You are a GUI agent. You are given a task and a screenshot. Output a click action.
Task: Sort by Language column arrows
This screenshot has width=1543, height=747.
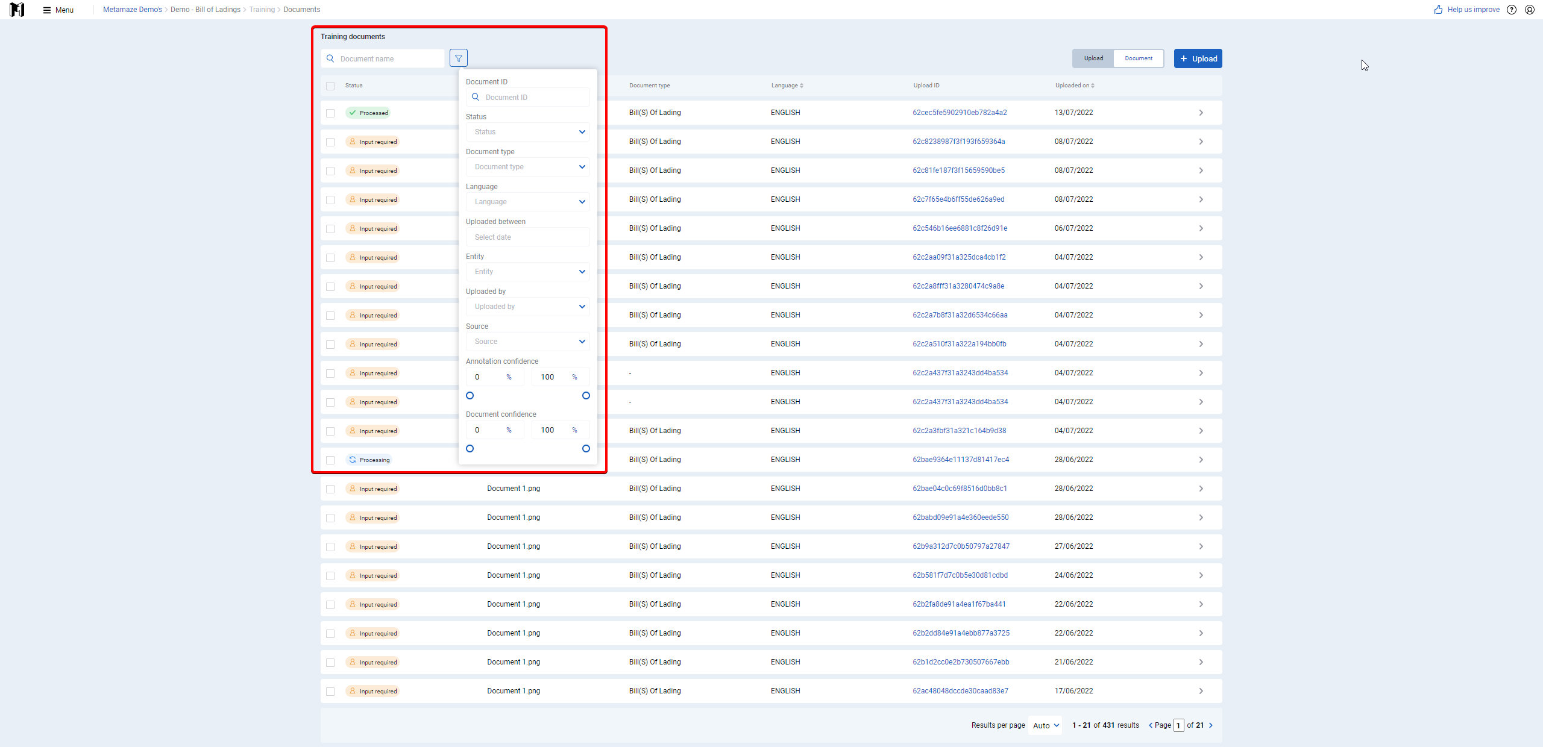pos(802,86)
